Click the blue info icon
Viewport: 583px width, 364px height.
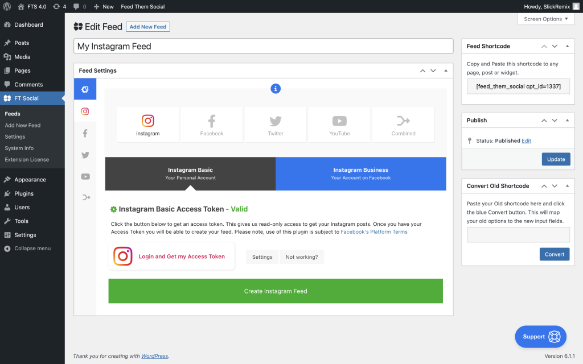[276, 88]
